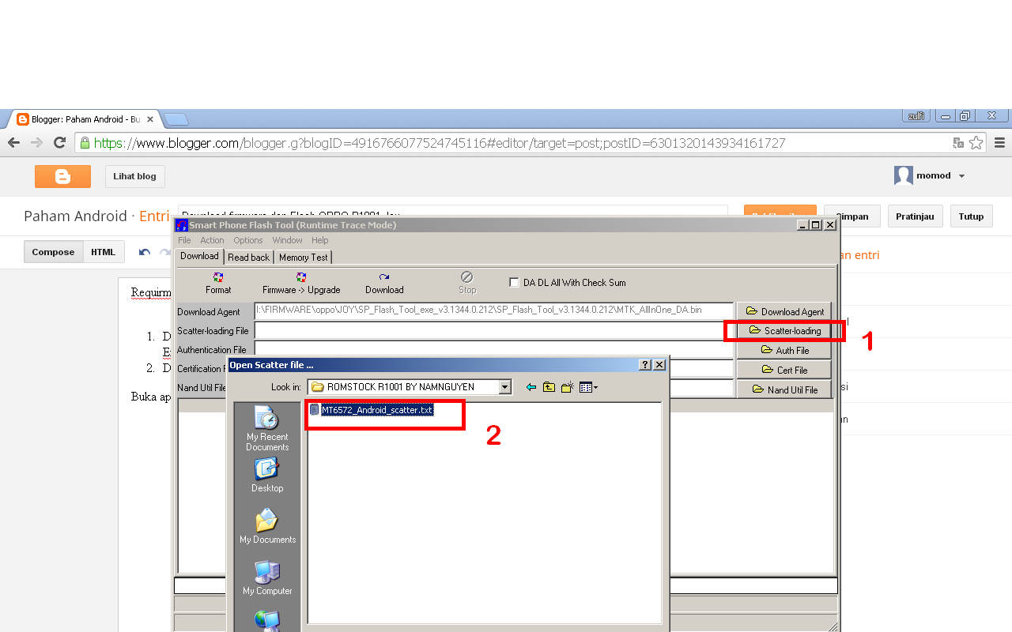
Task: Open My Documents shortcut in places bar
Action: pyautogui.click(x=267, y=526)
